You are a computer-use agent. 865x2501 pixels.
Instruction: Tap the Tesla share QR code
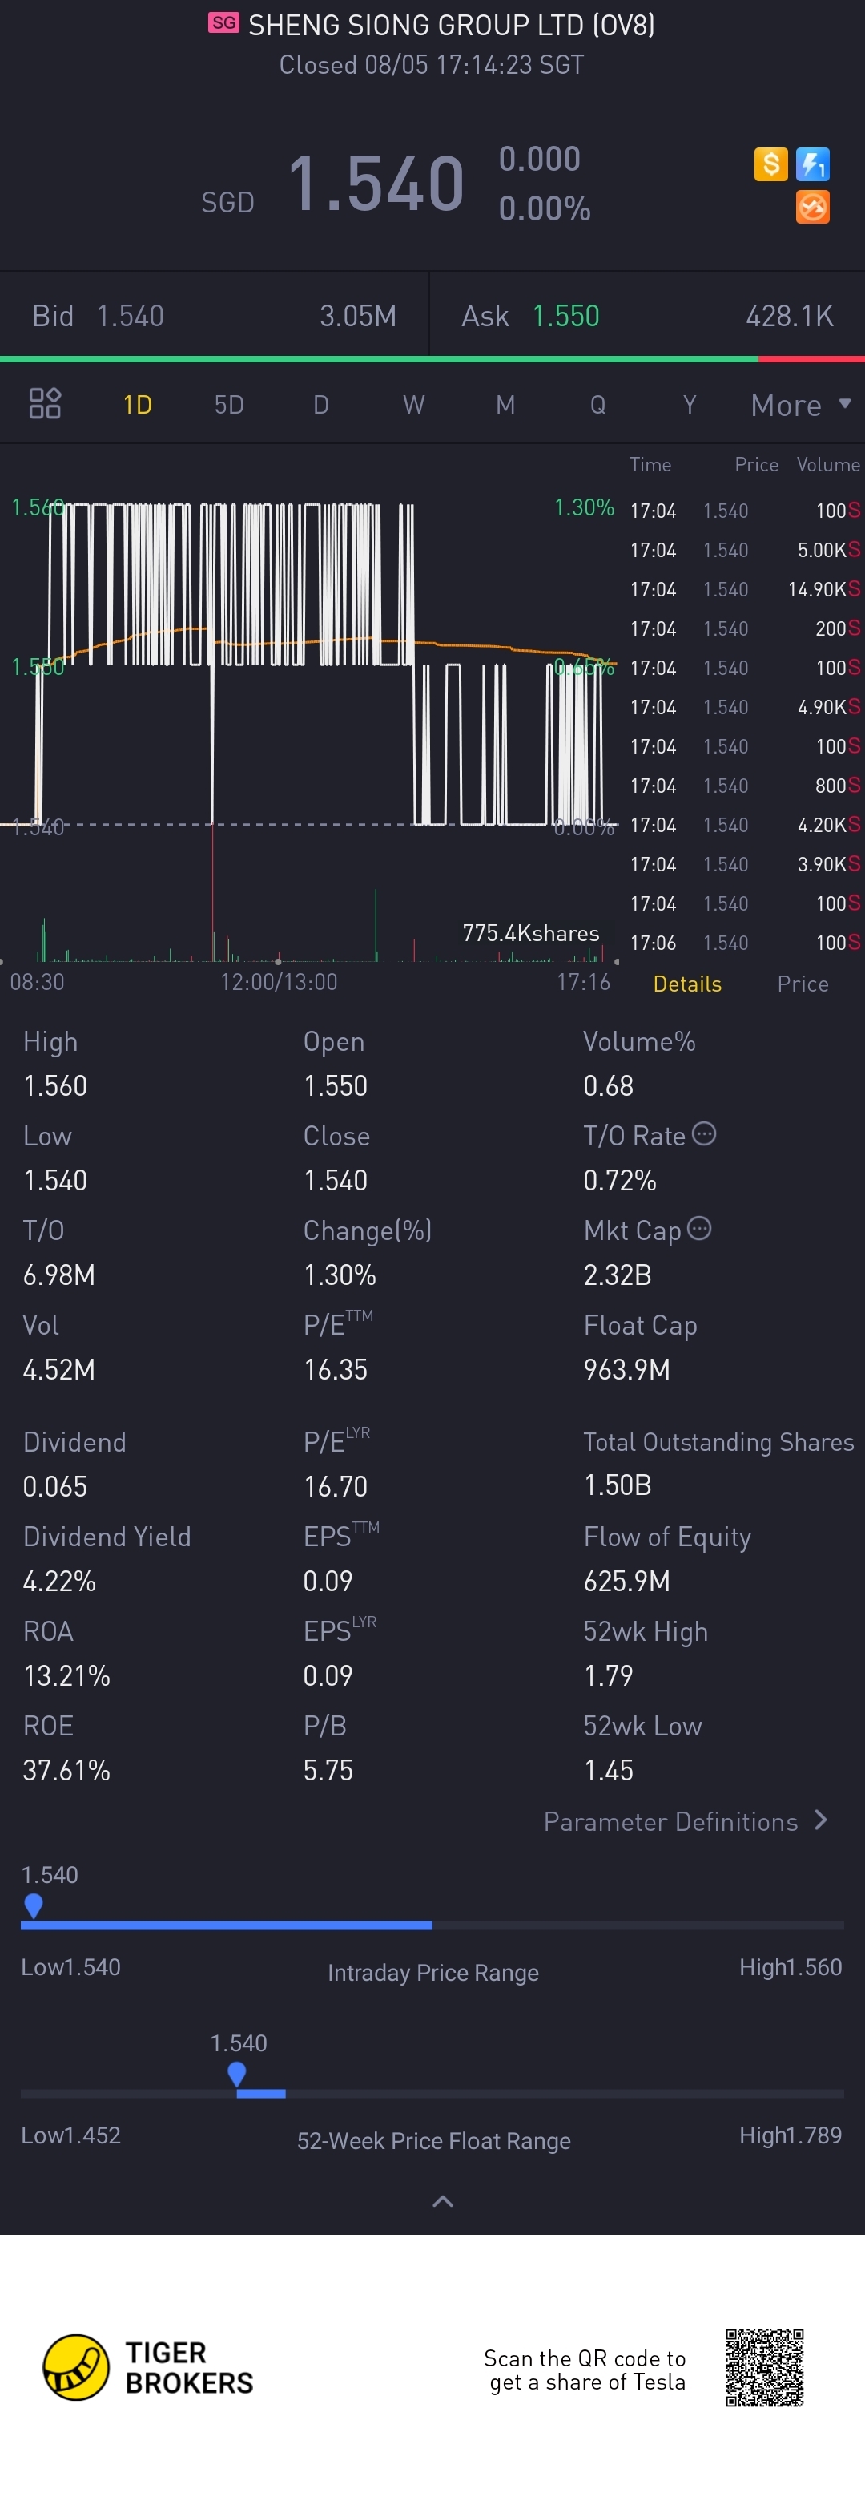764,2368
